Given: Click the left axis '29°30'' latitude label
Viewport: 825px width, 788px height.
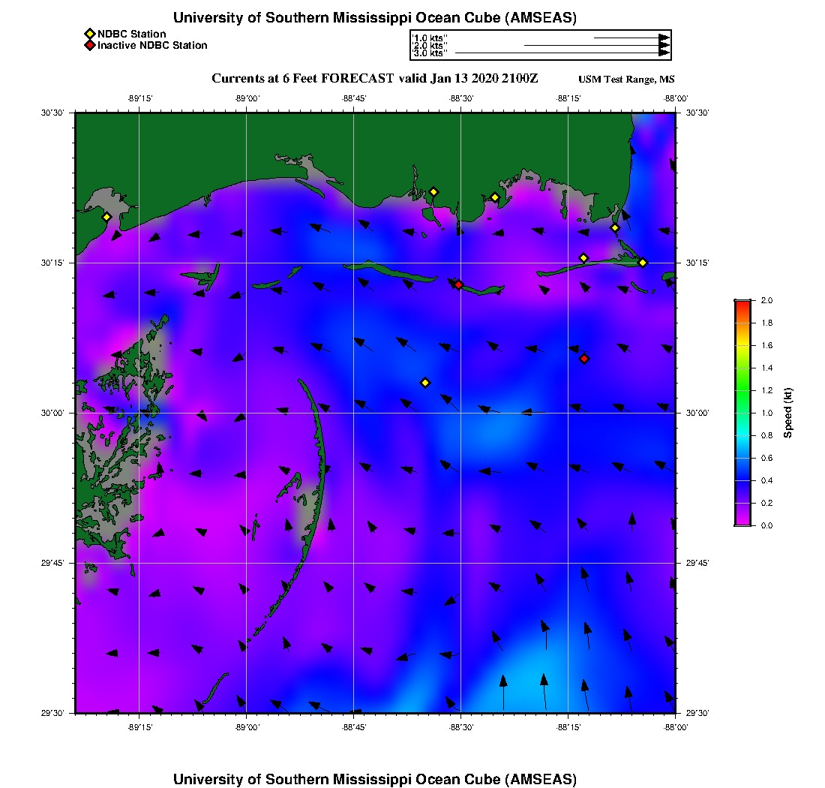Looking at the screenshot, I should pos(52,713).
